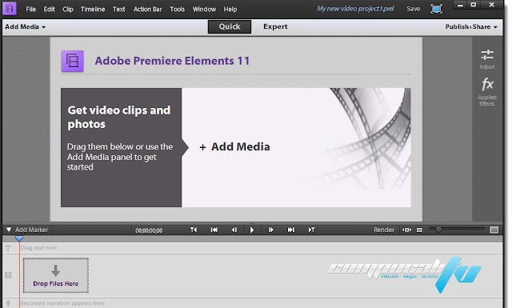The image size is (512, 308).
Task: Click Recorded narration appears here track
Action: pyautogui.click(x=62, y=303)
